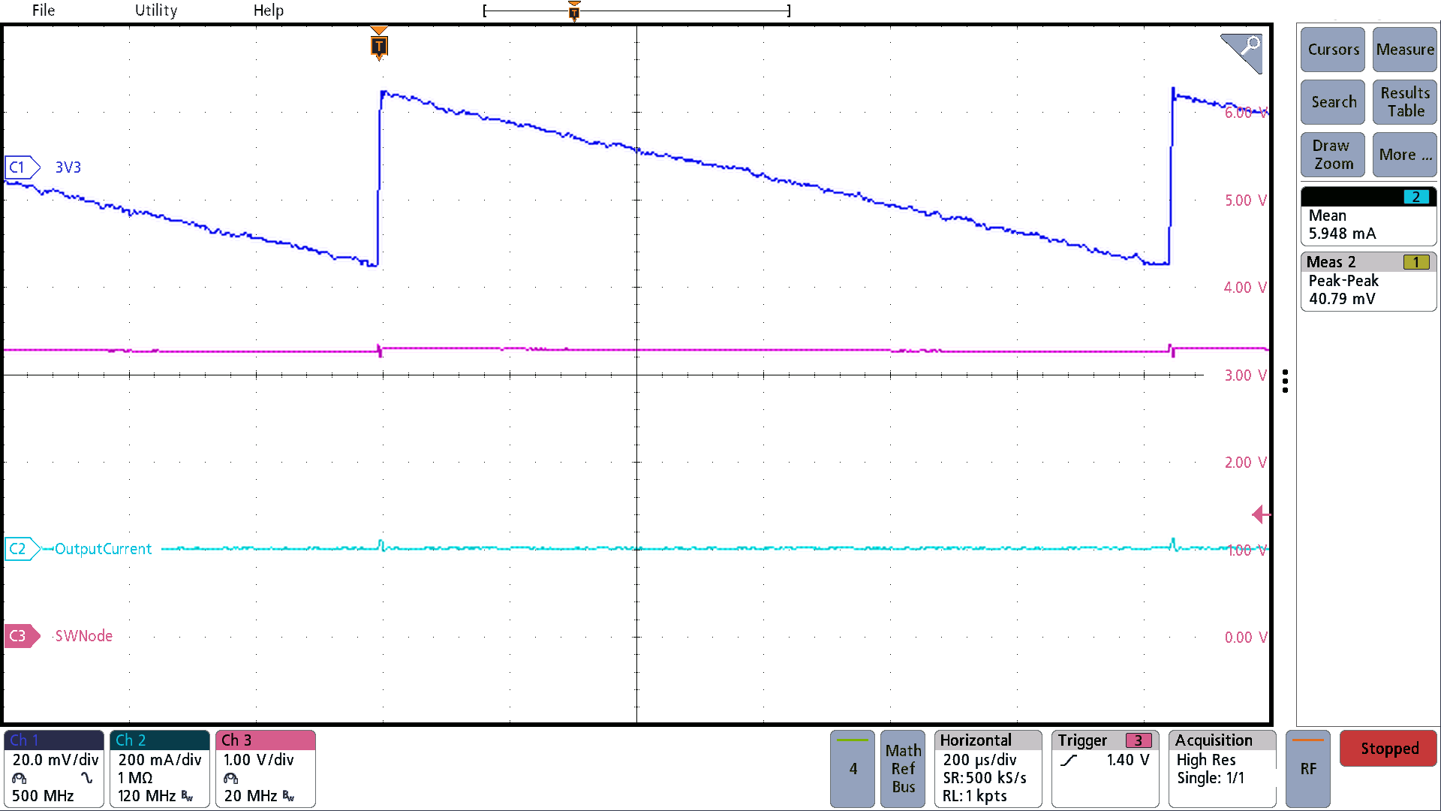This screenshot has height=811, width=1441.
Task: Open the Cursors panel
Action: [1332, 50]
